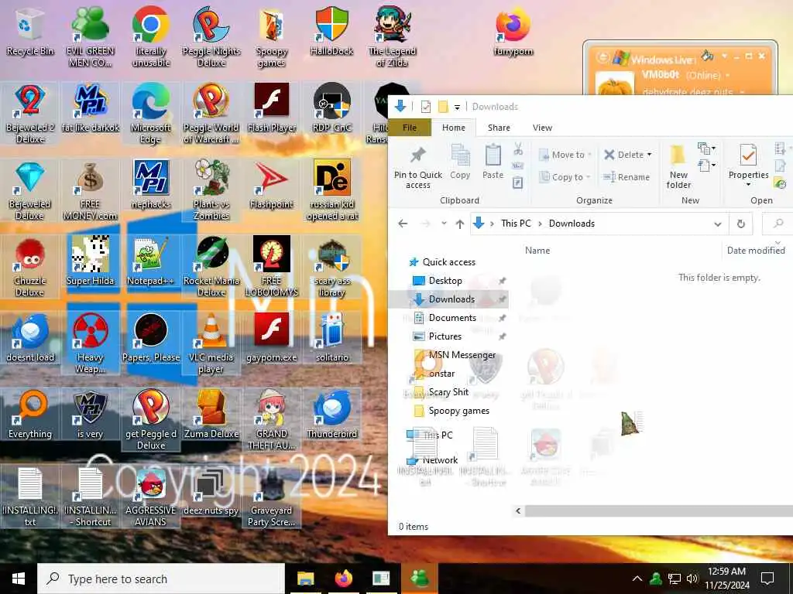This screenshot has width=793, height=594.
Task: Refresh the Downloads folder view
Action: (741, 224)
